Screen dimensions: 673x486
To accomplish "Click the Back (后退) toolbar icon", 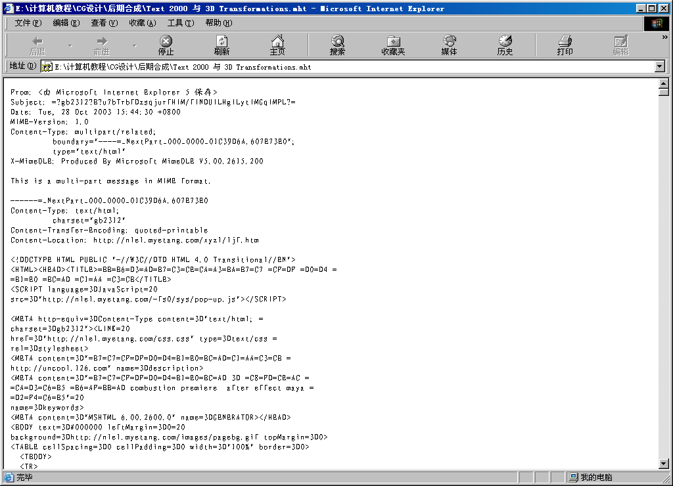I will (37, 45).
